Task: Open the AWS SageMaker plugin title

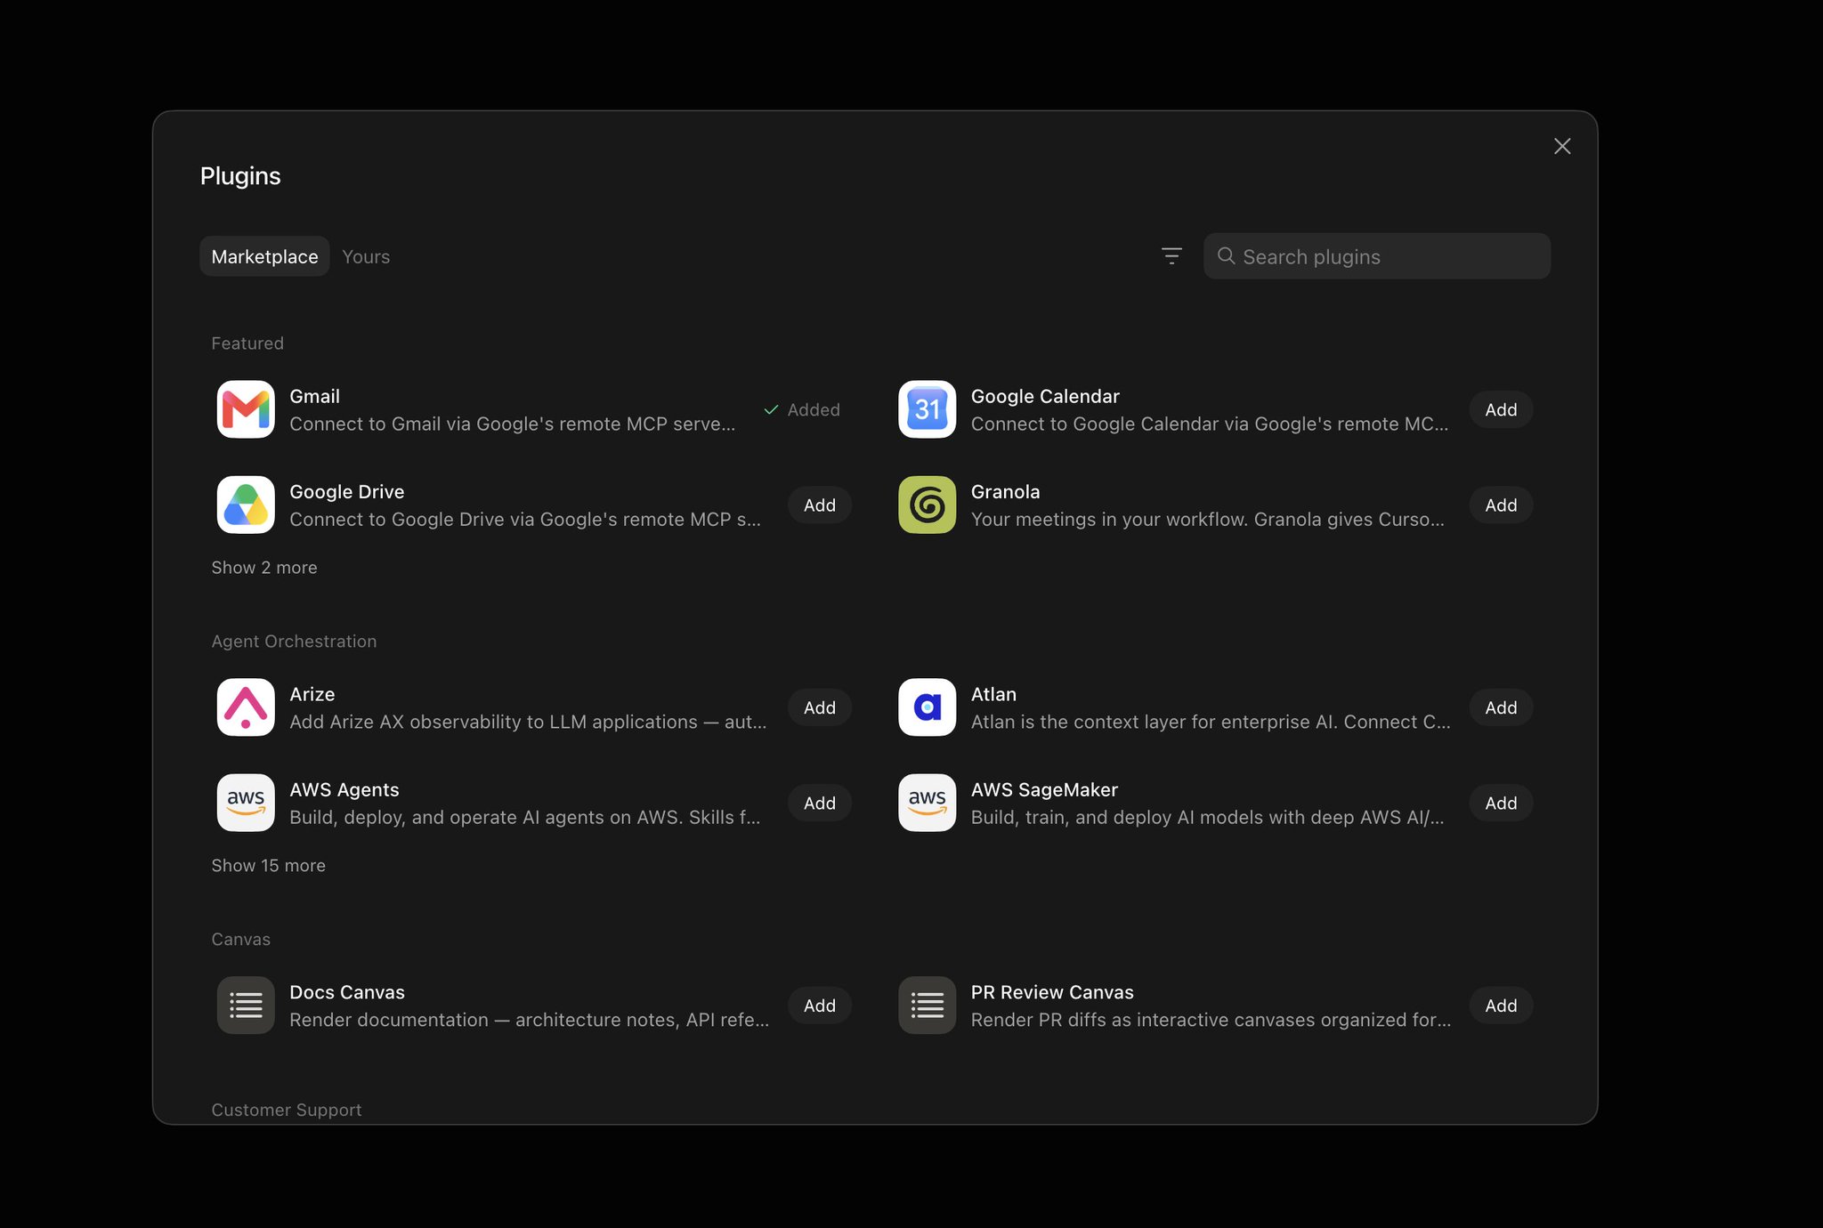Action: 1044,789
